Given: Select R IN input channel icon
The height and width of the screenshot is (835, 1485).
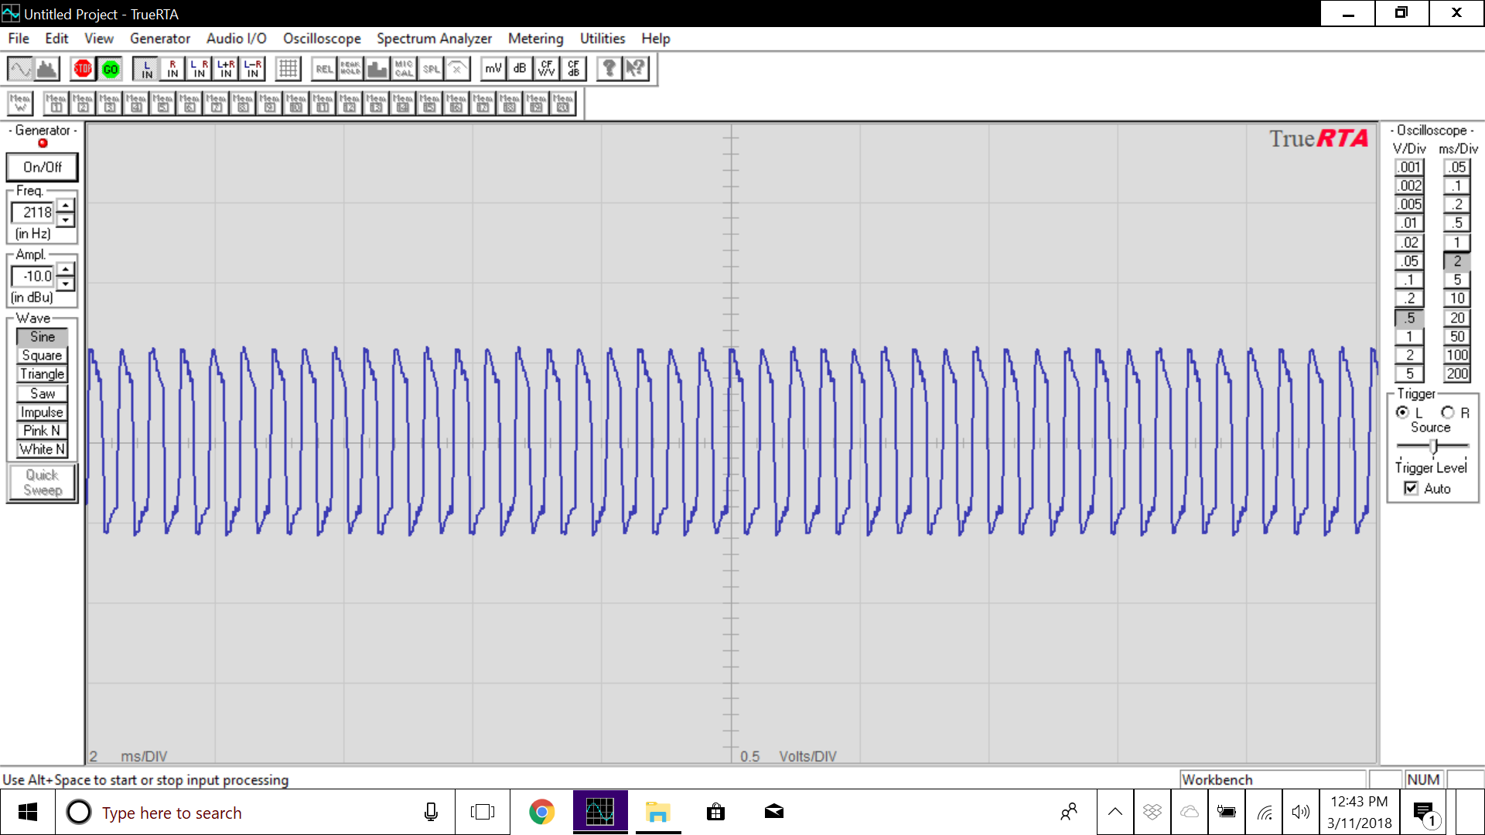Looking at the screenshot, I should click(172, 69).
